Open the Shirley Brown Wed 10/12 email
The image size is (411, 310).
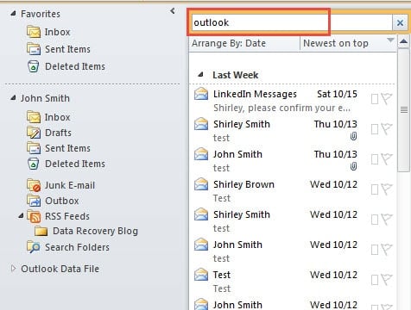(293, 191)
